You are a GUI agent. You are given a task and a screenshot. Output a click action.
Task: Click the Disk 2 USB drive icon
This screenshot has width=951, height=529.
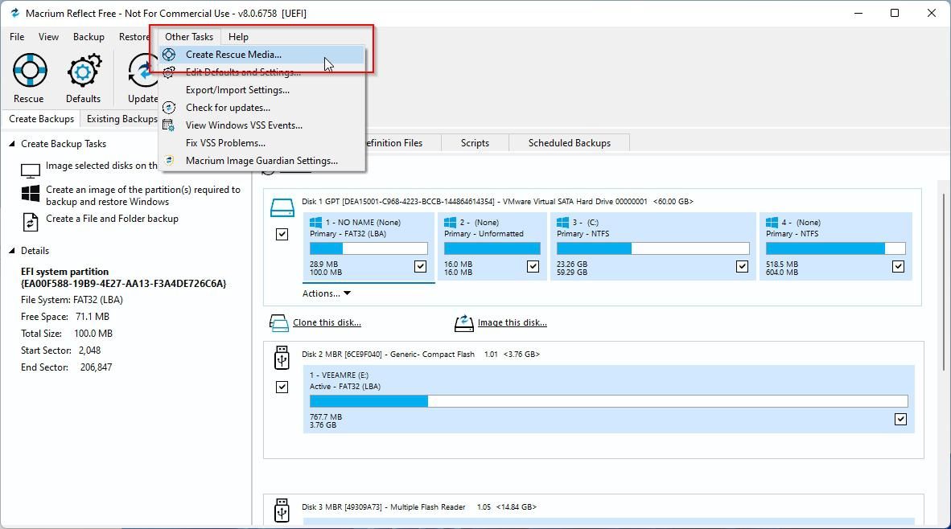click(x=282, y=358)
